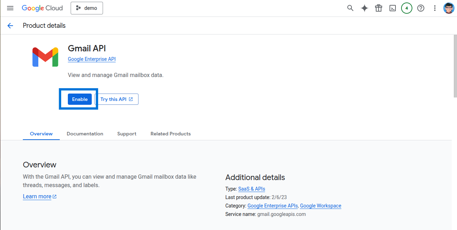Open the SaaS & APIs type link
The width and height of the screenshot is (457, 230).
click(x=252, y=189)
